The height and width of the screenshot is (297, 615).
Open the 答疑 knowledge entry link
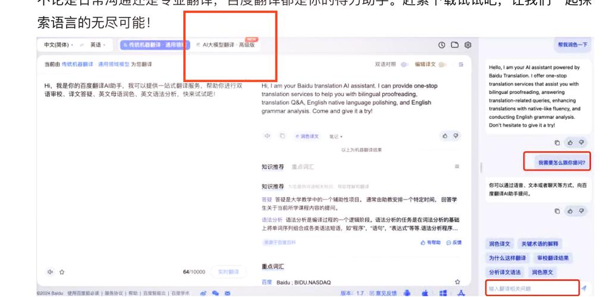coord(266,200)
